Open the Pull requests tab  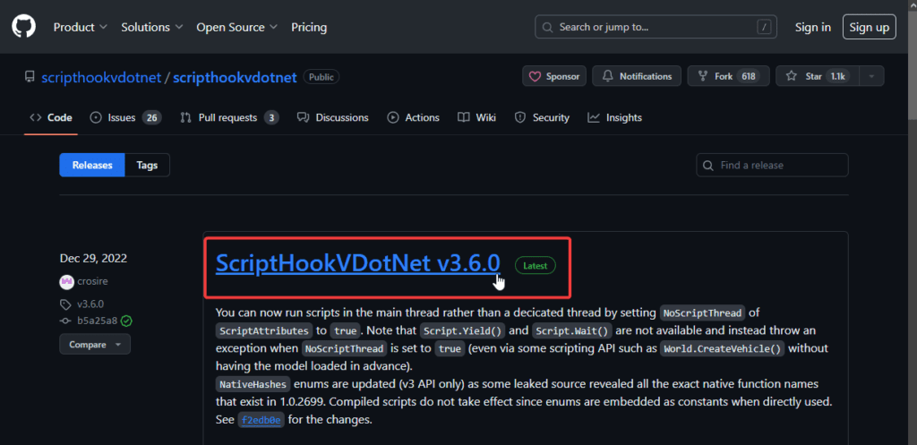point(229,117)
